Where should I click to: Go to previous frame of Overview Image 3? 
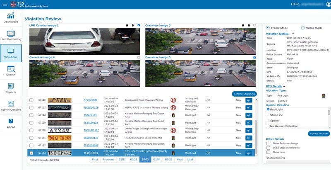coord(243,25)
